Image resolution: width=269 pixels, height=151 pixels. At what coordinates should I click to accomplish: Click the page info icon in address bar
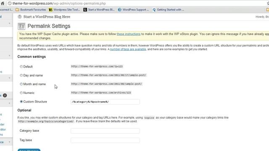[x=10, y=3]
